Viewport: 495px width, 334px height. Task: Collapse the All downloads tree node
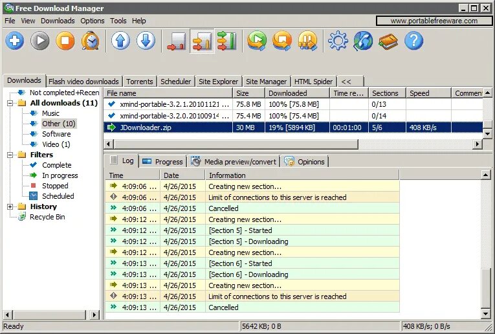click(x=10, y=103)
